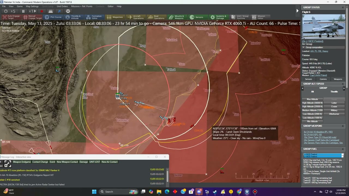Open Unit Orders menu
349x196 pixels.
(62, 6)
